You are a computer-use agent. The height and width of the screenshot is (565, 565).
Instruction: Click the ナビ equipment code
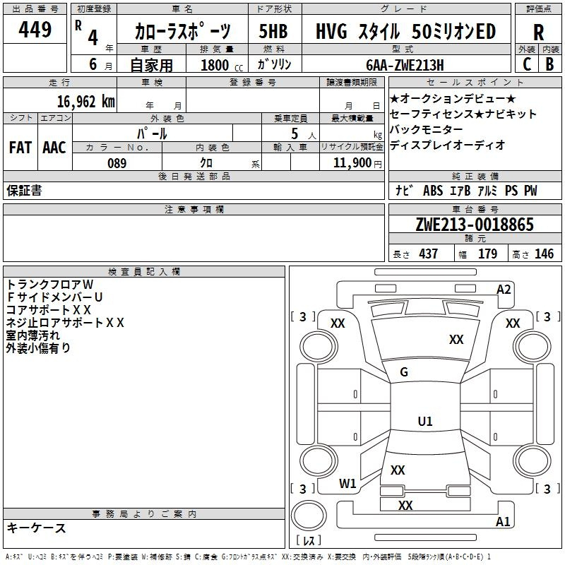[404, 190]
